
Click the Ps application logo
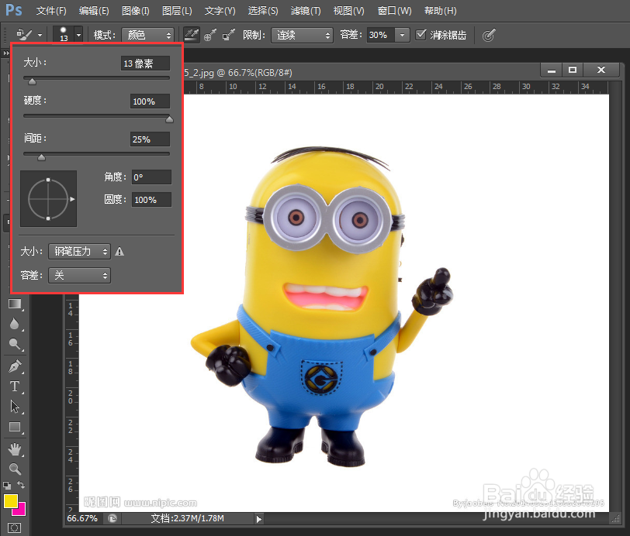coord(14,10)
